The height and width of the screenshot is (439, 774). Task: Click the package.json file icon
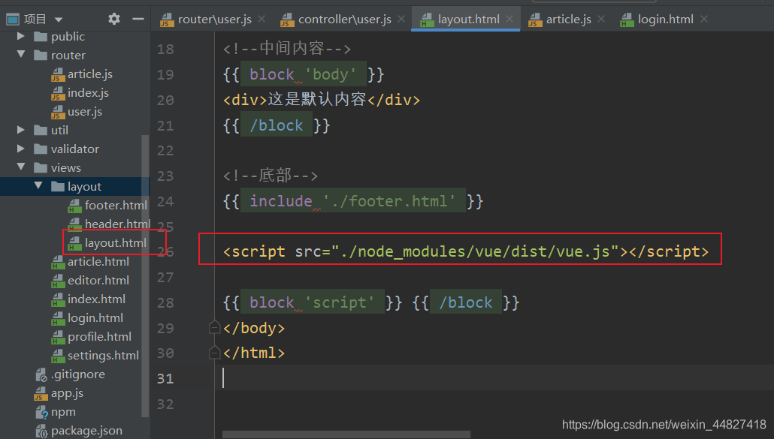(x=41, y=431)
